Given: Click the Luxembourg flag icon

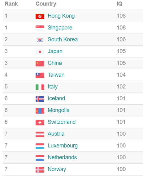Looking at the screenshot, I should (x=40, y=146).
